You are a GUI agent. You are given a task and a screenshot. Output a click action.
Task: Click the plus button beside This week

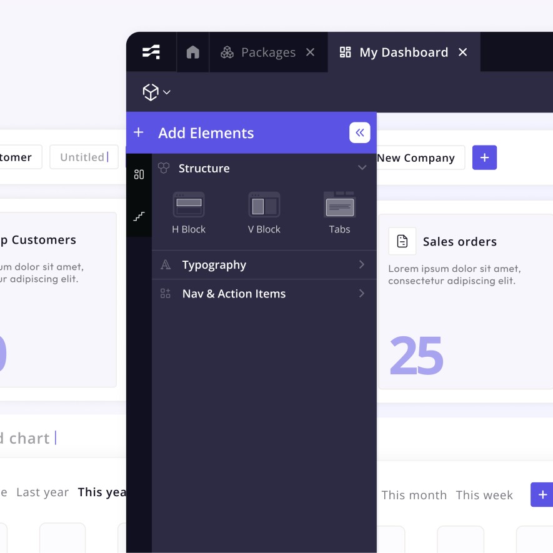point(542,495)
